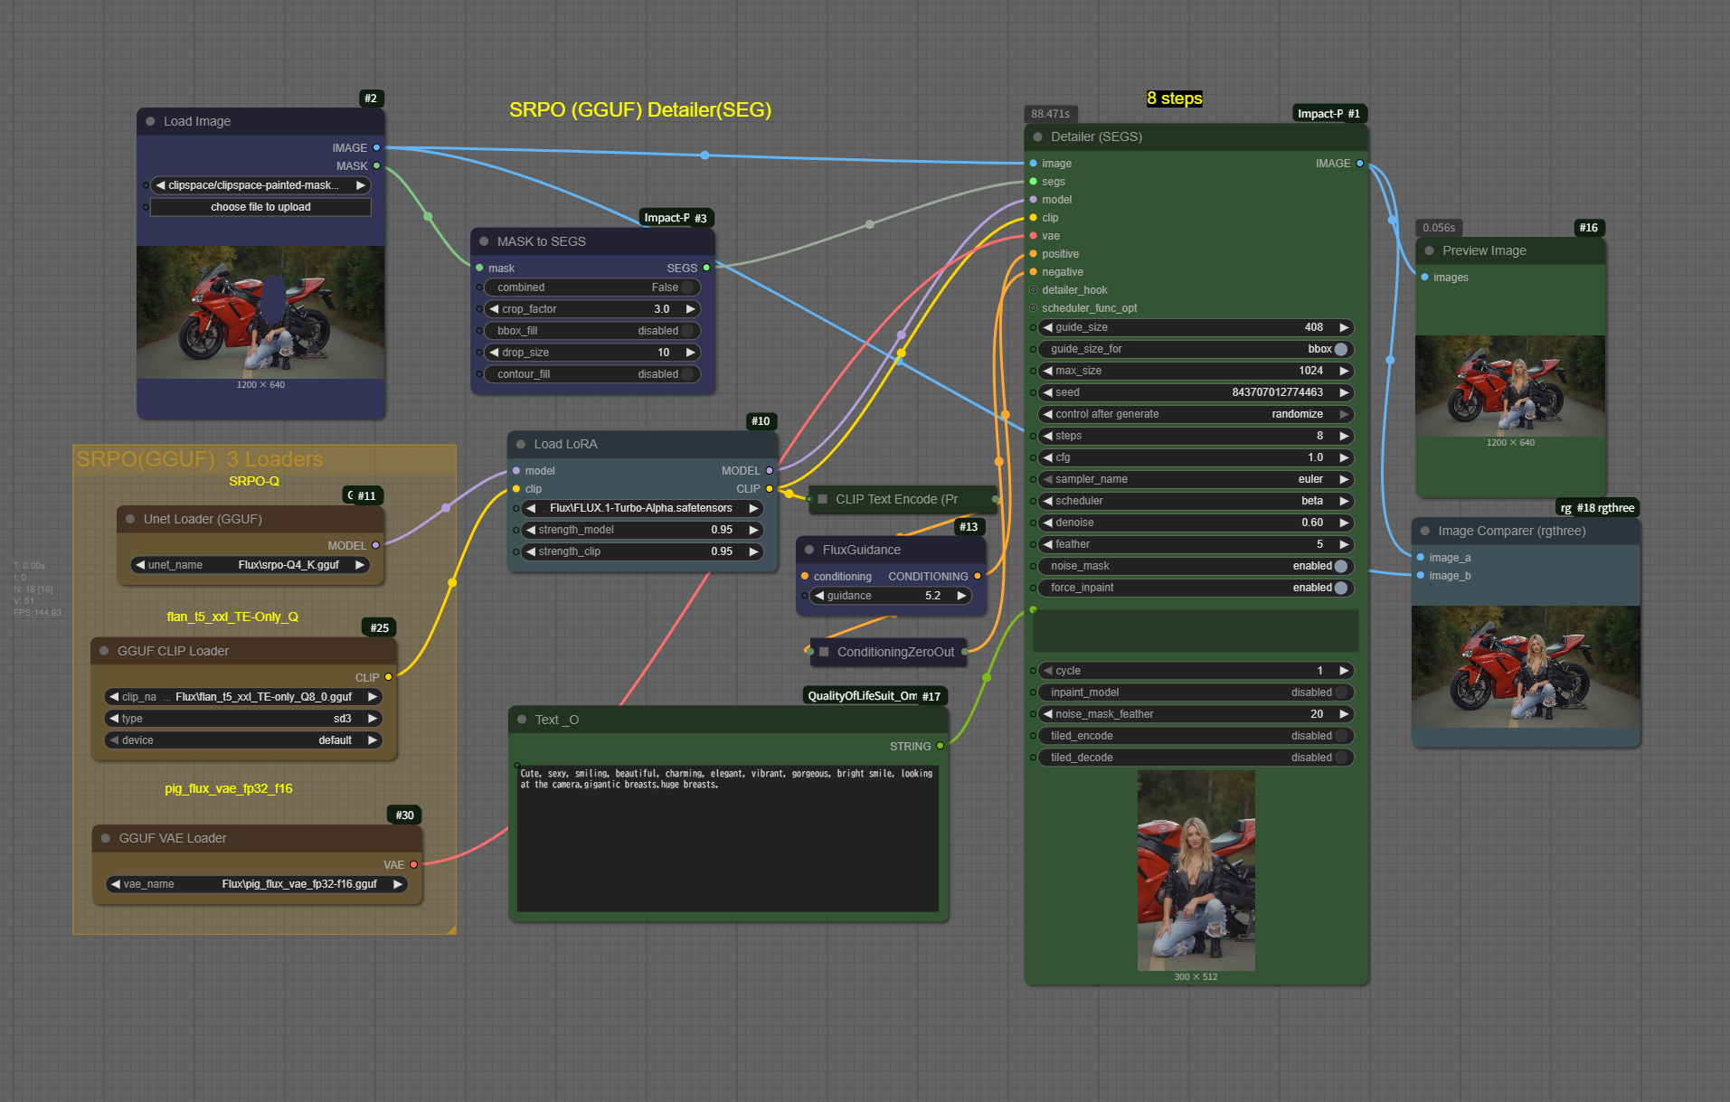This screenshot has width=1730, height=1102.
Task: Click choose file to upload button
Action: tap(260, 207)
